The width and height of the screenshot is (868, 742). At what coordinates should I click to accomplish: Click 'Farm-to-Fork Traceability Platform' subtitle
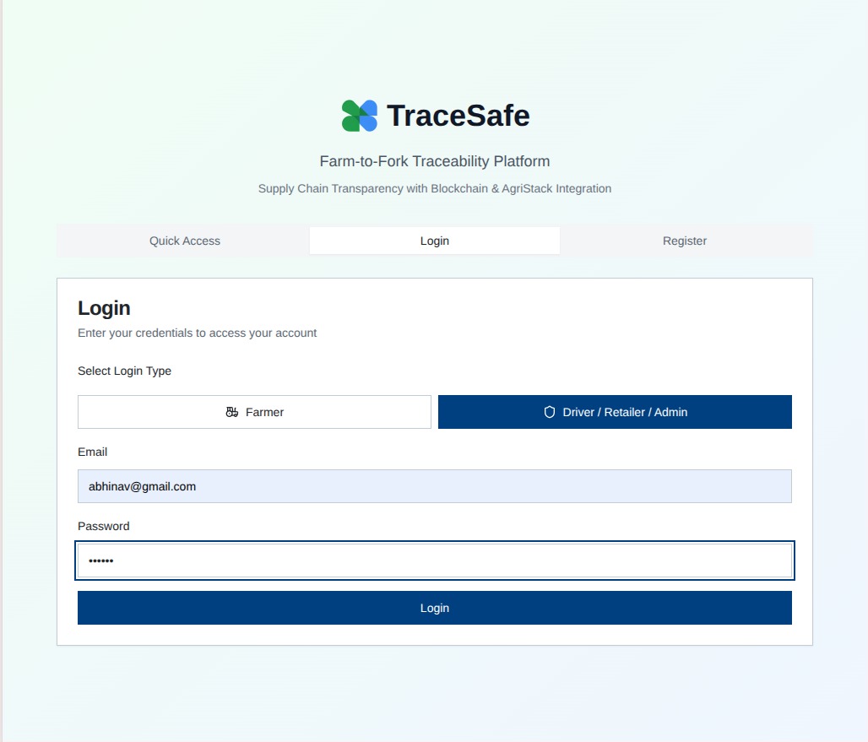435,161
